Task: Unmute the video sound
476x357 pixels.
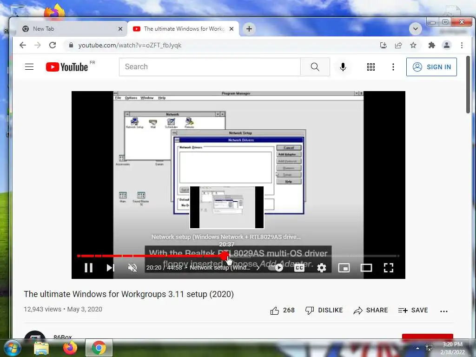Action: pos(132,267)
